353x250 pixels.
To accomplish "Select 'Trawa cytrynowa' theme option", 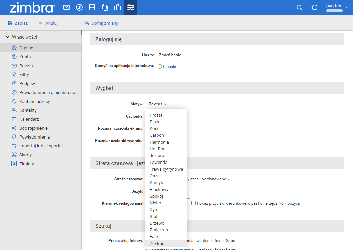I will 166,169.
